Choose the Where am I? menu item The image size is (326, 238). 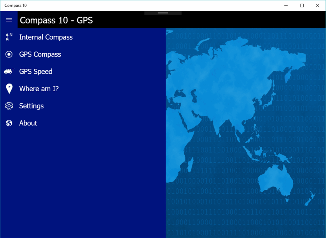point(39,89)
